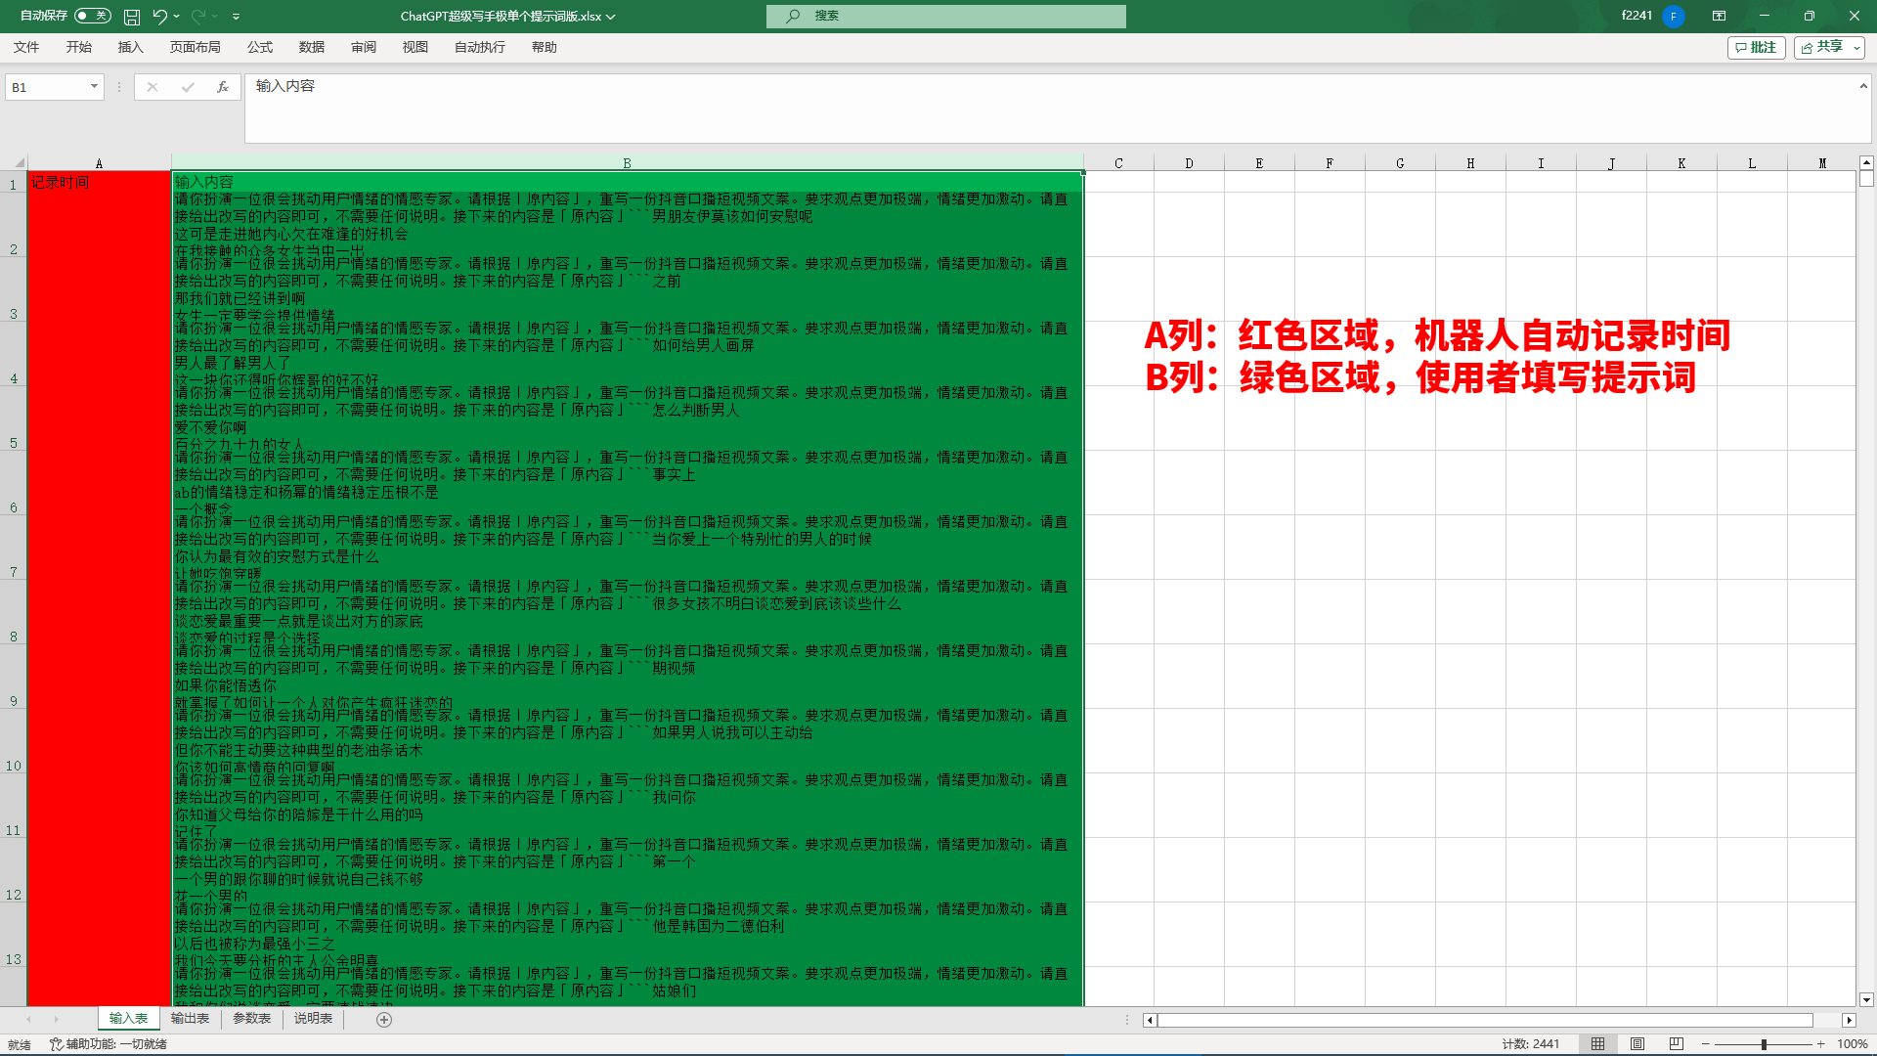Click the zoom slider handle
This screenshot has width=1877, height=1056.
click(1764, 1044)
